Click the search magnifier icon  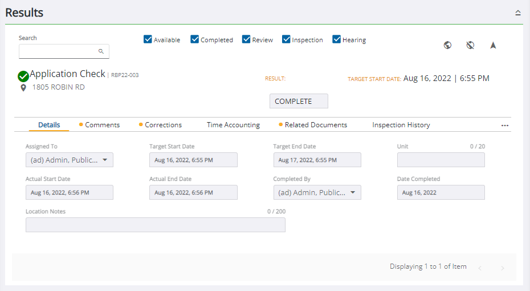pos(101,51)
